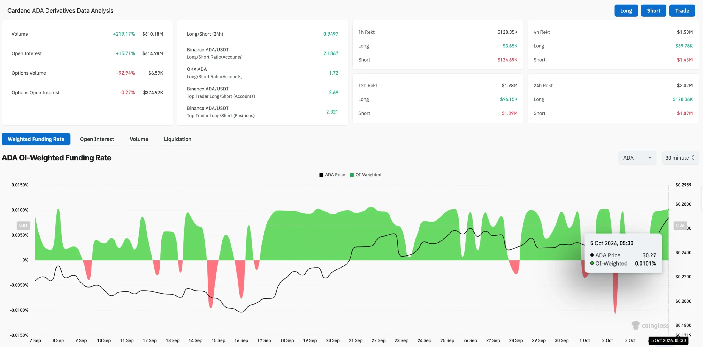The image size is (703, 347).
Task: Click the blue Long button
Action: tap(626, 11)
